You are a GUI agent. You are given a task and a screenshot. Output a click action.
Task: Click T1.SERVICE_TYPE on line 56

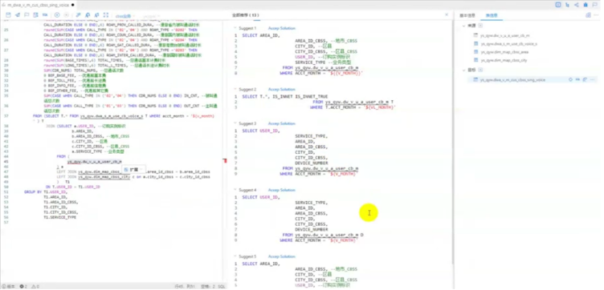pos(59,217)
